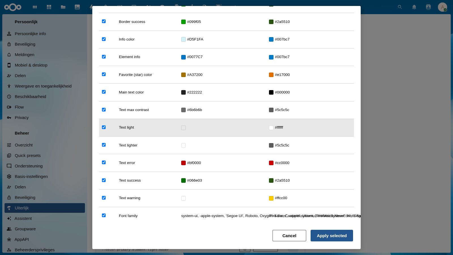This screenshot has width=453, height=255.
Task: Open the Uiterlijk admin section
Action: pyautogui.click(x=45, y=208)
